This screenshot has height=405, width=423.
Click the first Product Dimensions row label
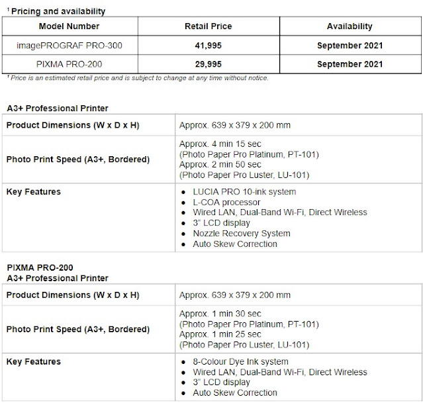coord(73,125)
